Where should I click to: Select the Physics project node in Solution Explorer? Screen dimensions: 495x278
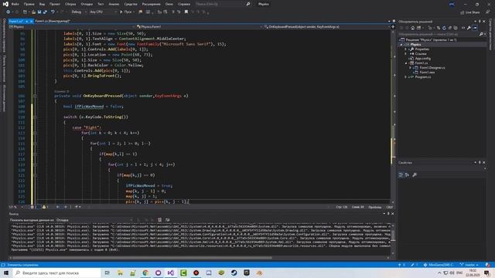415,45
